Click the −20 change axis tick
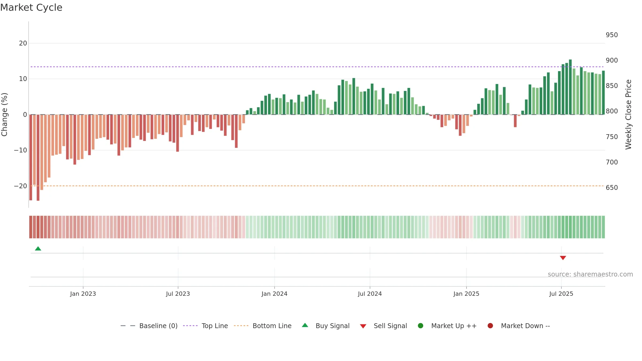 pos(21,186)
